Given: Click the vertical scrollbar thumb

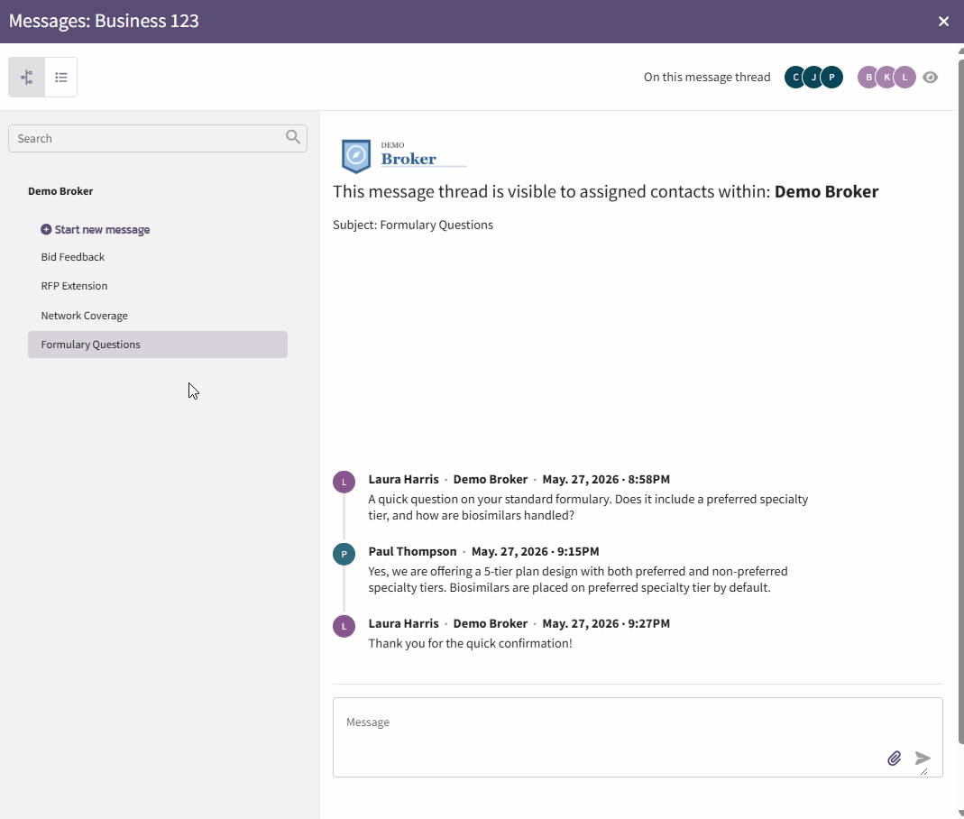Looking at the screenshot, I should (961, 400).
